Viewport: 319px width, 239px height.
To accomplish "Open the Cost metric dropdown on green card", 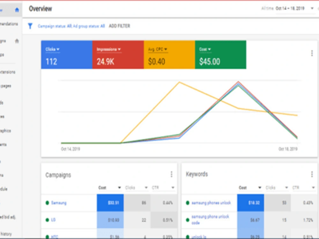I will 205,49.
